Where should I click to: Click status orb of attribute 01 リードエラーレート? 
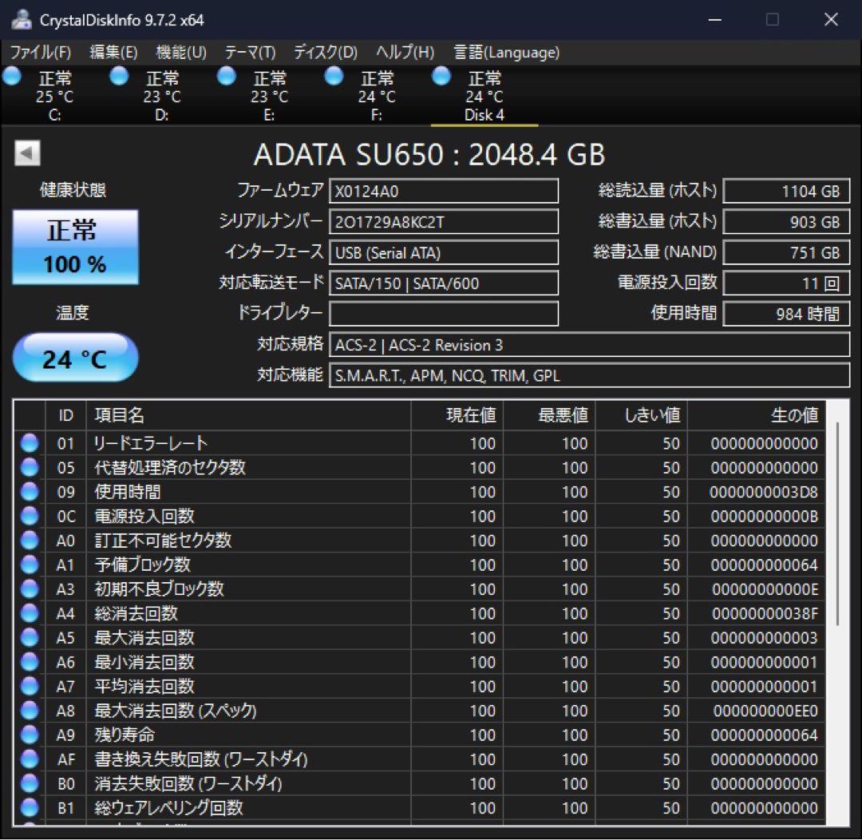(x=30, y=443)
